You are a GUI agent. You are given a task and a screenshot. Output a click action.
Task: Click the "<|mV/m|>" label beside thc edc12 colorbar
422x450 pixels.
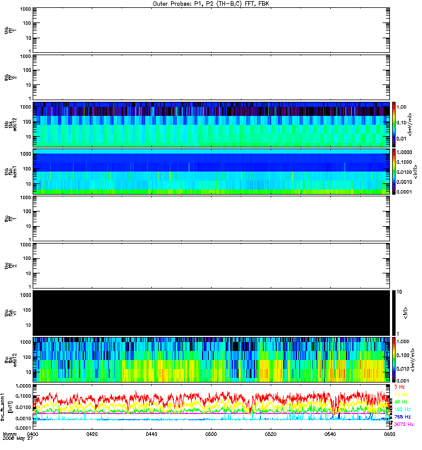pyautogui.click(x=414, y=360)
